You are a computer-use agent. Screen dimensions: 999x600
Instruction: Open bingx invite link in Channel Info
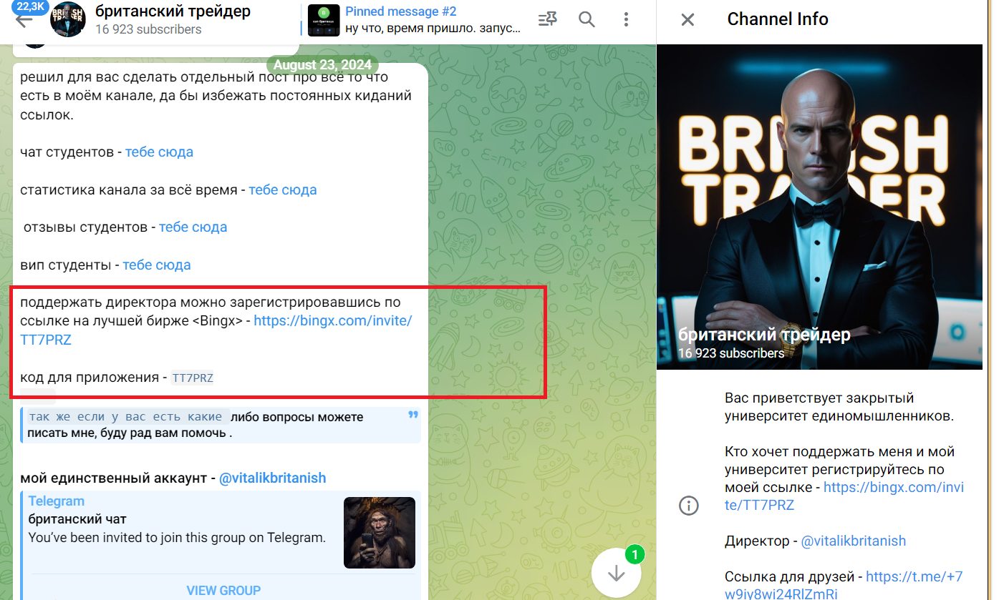845,496
